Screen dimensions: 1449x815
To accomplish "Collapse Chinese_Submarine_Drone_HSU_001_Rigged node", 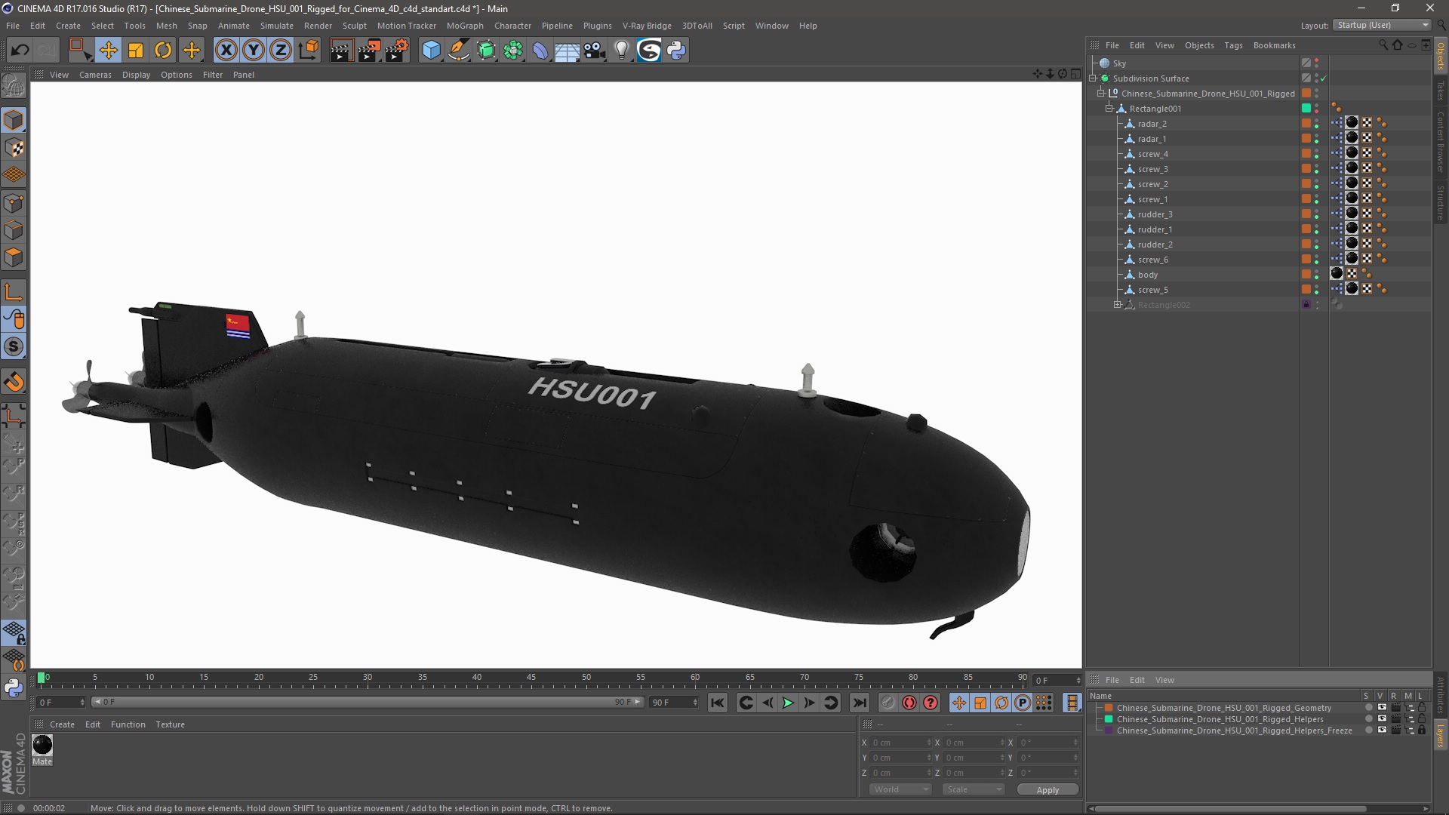I will 1101,94.
